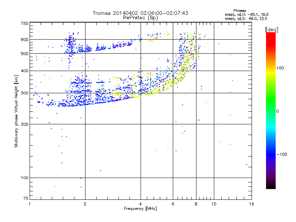Select the 'RwPretec (8p)' subtitle text
Image resolution: width=296 pixels, height=222 pixels.
click(x=140, y=18)
